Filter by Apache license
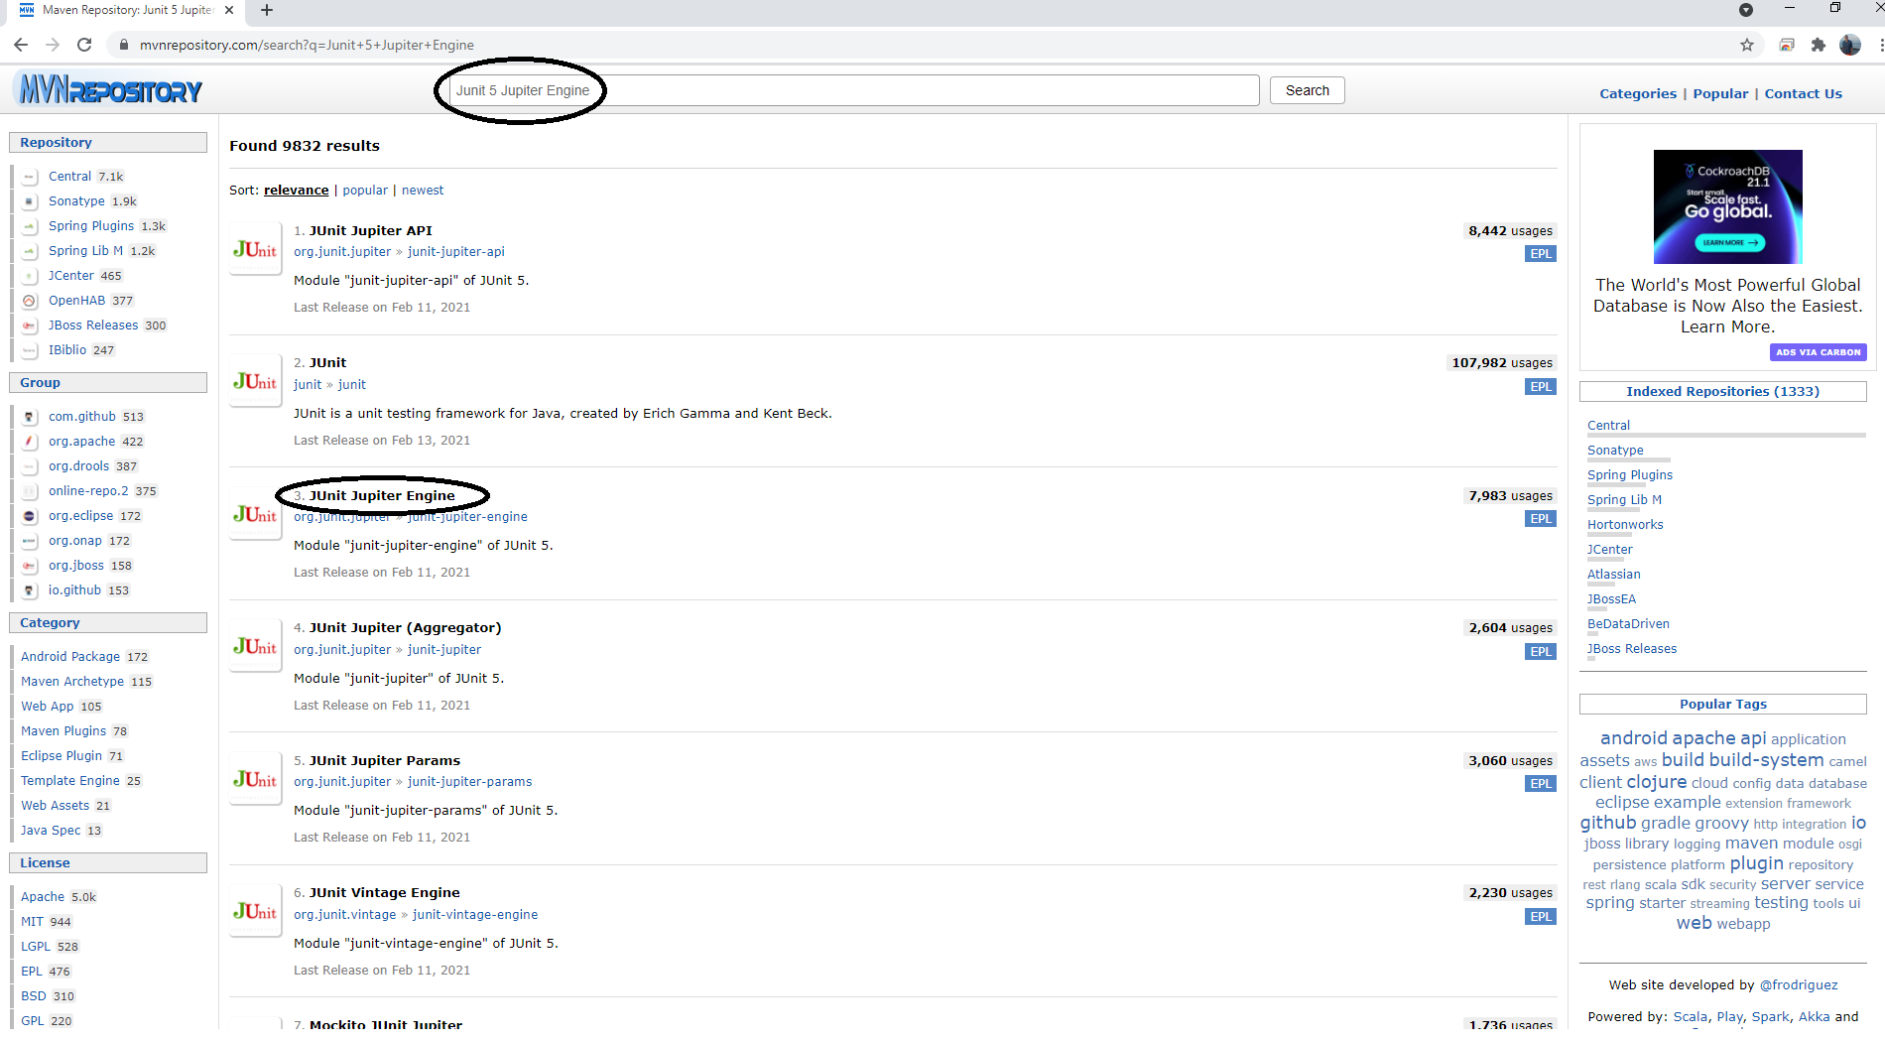Image resolution: width=1885 pixels, height=1042 pixels. pyautogui.click(x=43, y=897)
